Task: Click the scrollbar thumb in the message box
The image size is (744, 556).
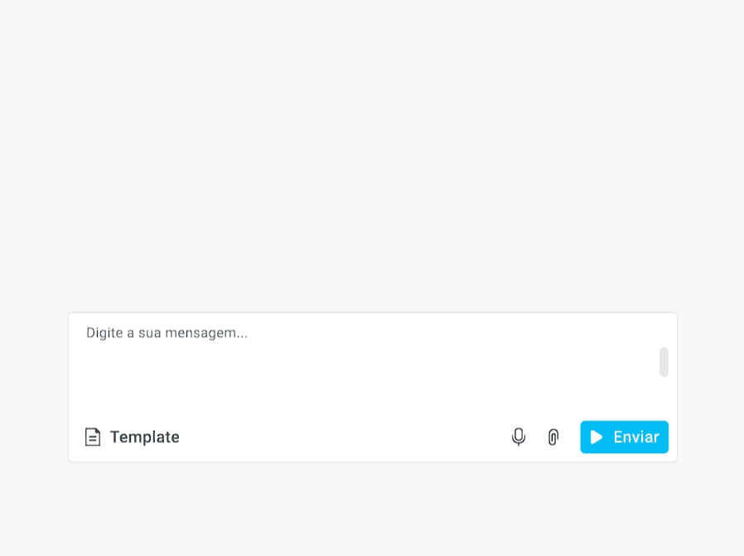Action: point(663,362)
